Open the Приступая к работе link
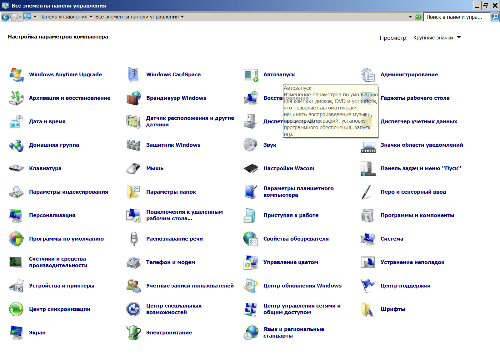 291,216
